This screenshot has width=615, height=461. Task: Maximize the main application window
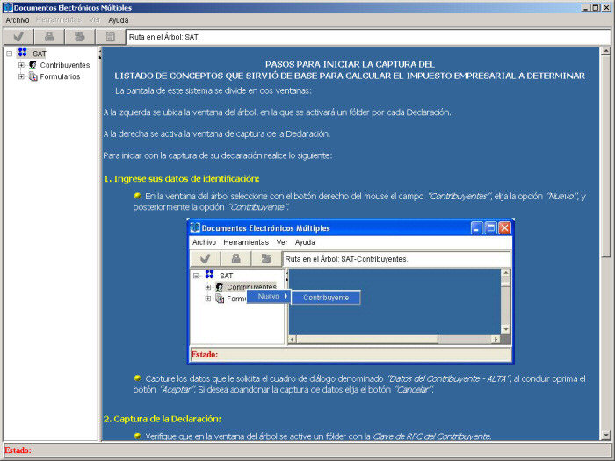click(597, 7)
